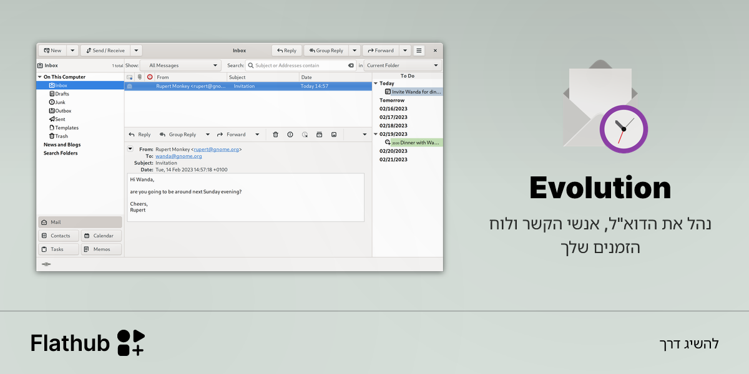Screen dimensions: 749x374
Task: Select News and Blogs in folder tree
Action: tap(62, 145)
